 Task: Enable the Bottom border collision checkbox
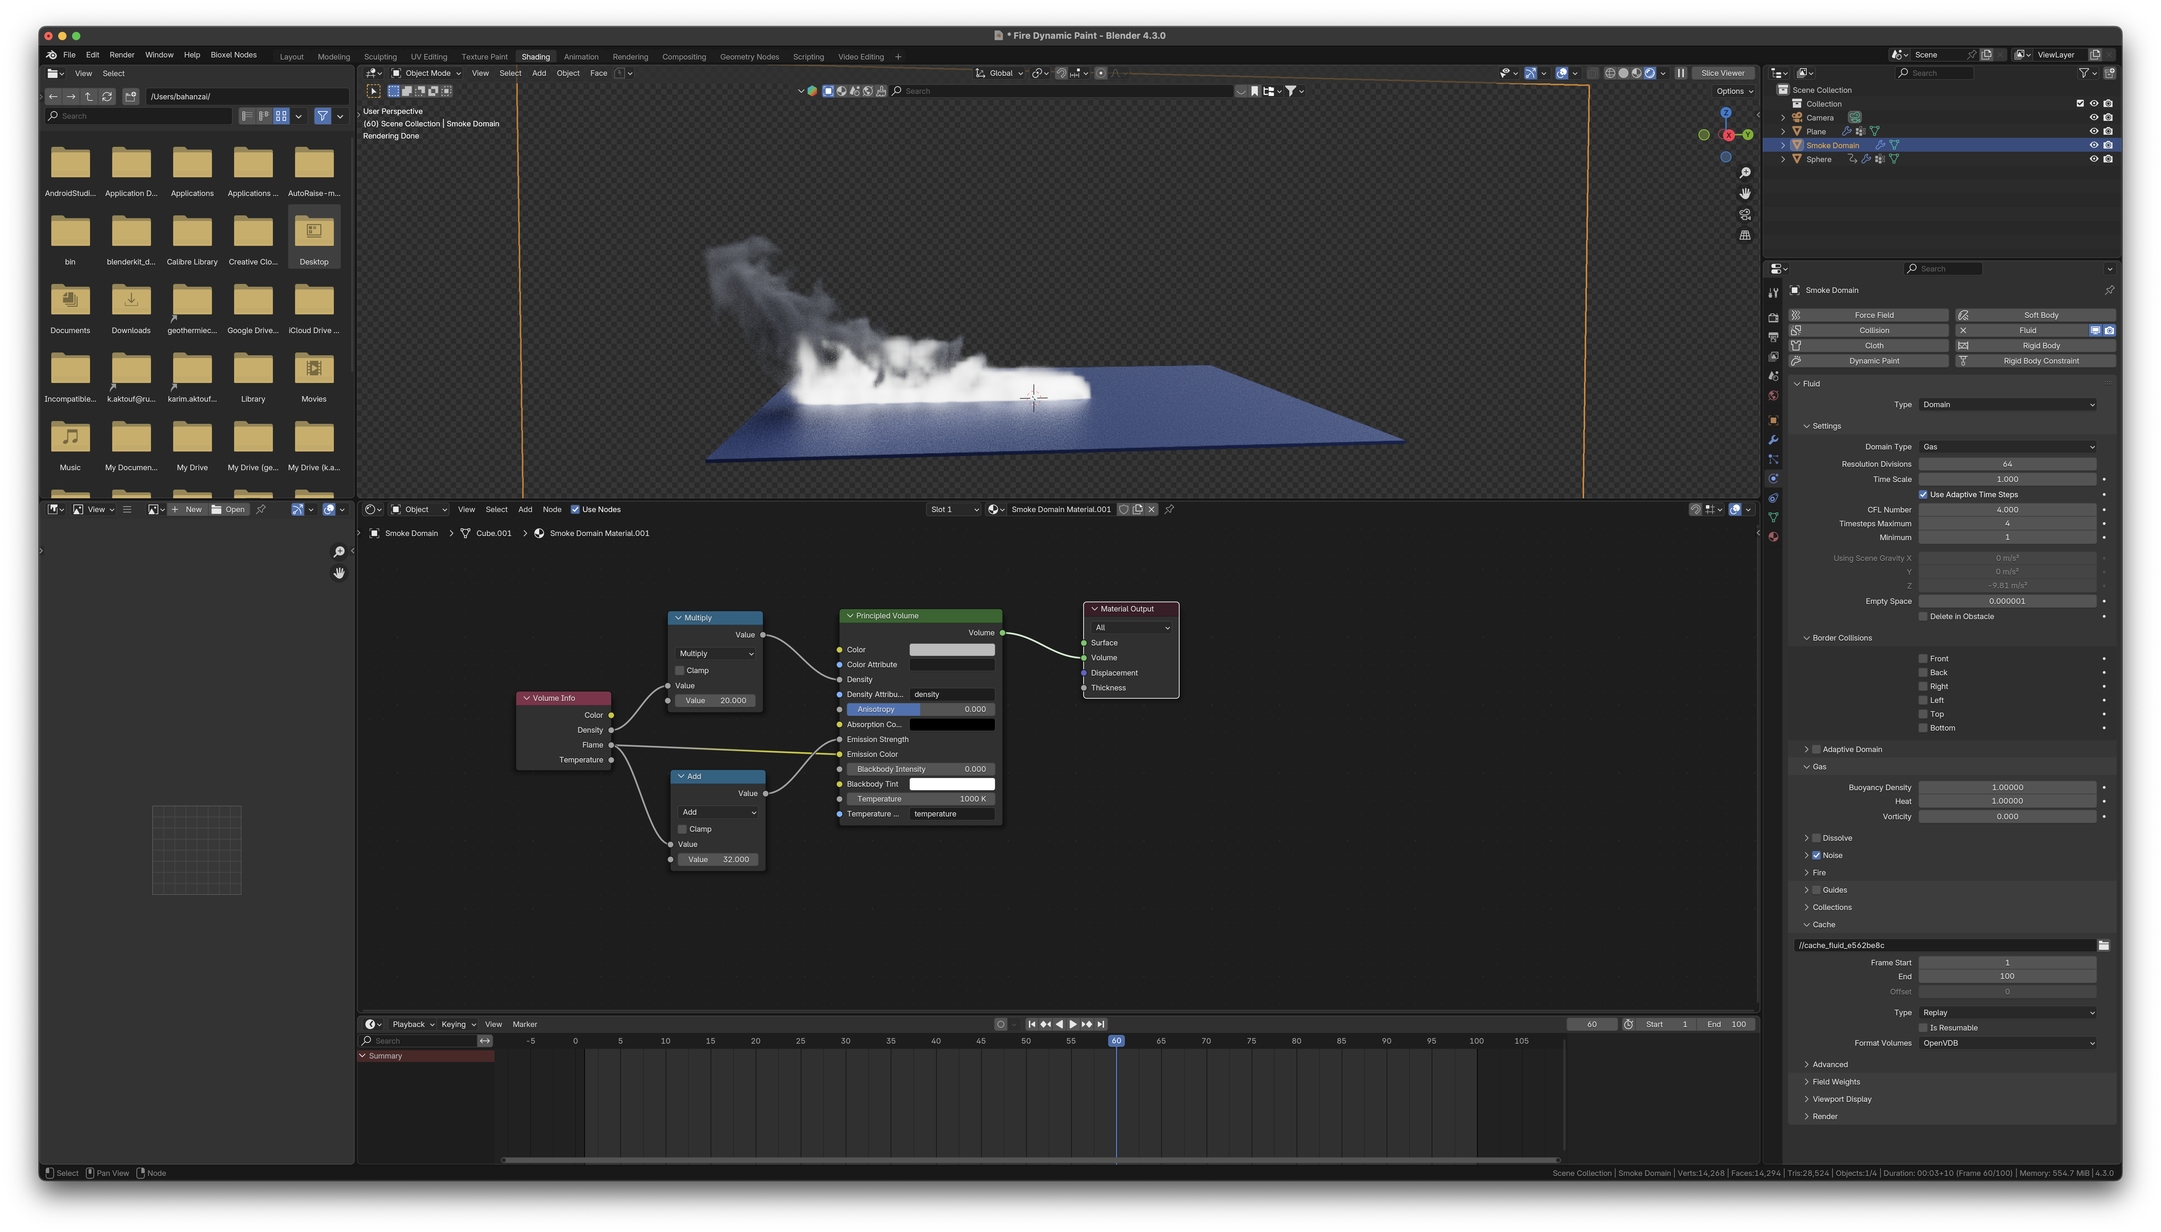(1923, 729)
